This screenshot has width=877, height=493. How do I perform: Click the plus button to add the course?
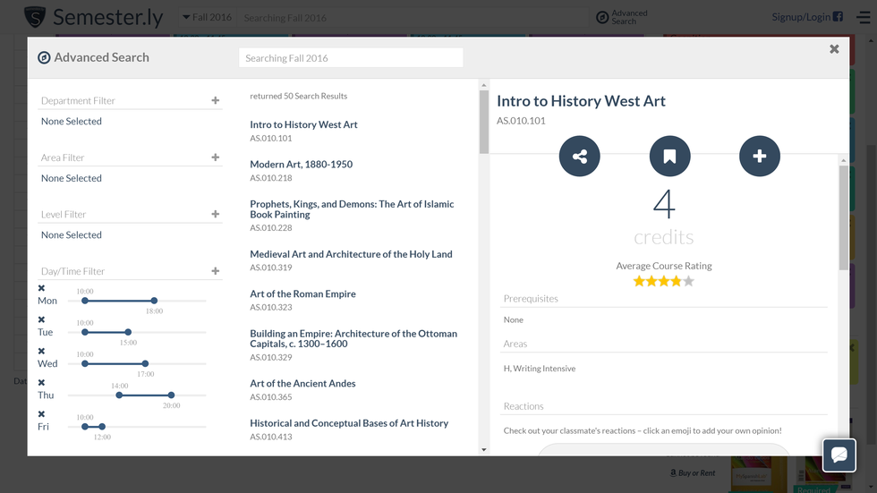(759, 157)
